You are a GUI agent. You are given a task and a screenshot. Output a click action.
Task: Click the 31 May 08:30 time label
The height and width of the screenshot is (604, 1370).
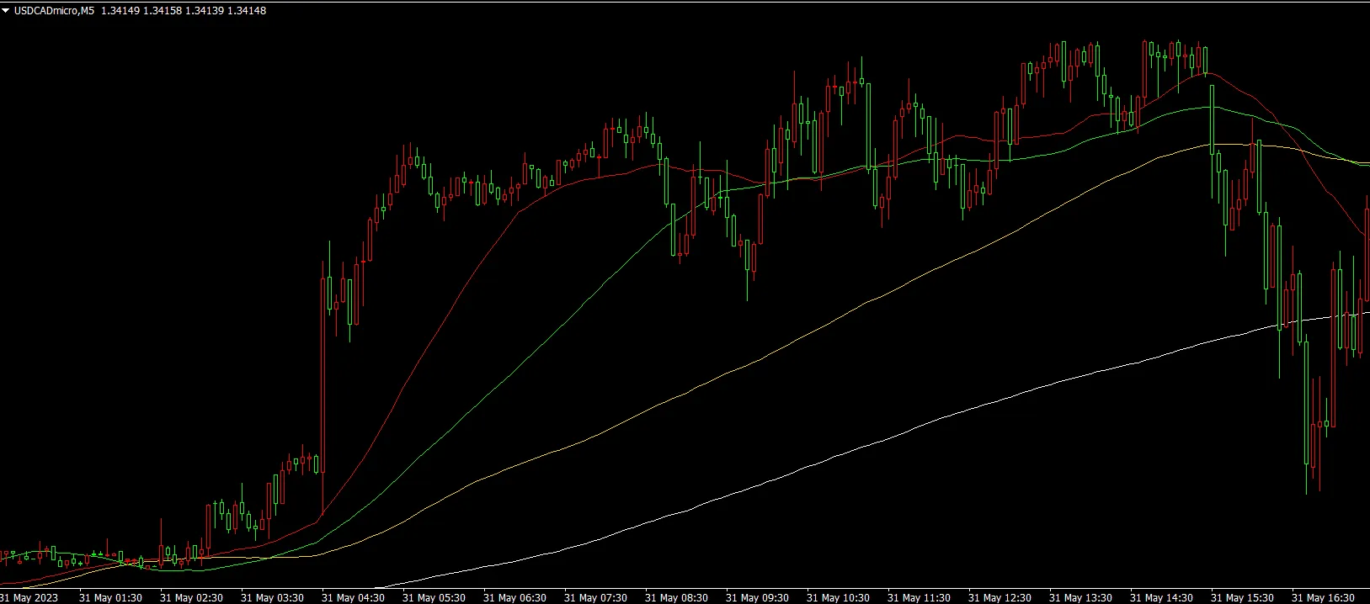pyautogui.click(x=676, y=597)
